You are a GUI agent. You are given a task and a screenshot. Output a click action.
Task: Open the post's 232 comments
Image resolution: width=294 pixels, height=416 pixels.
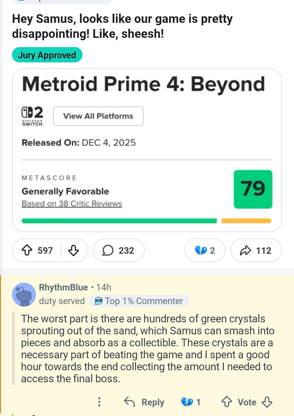119,250
